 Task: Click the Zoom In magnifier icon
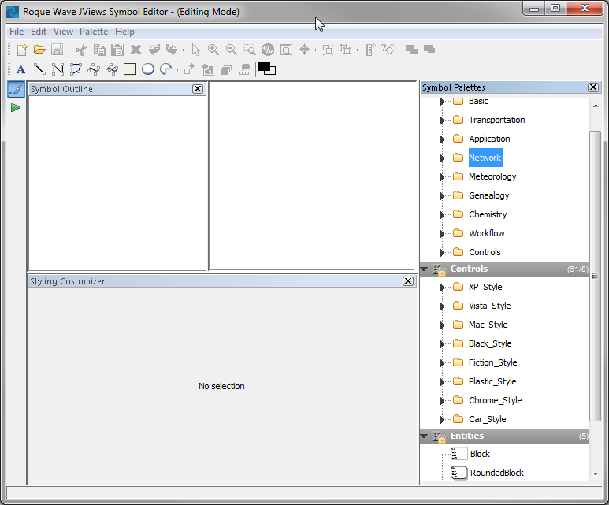tap(214, 50)
